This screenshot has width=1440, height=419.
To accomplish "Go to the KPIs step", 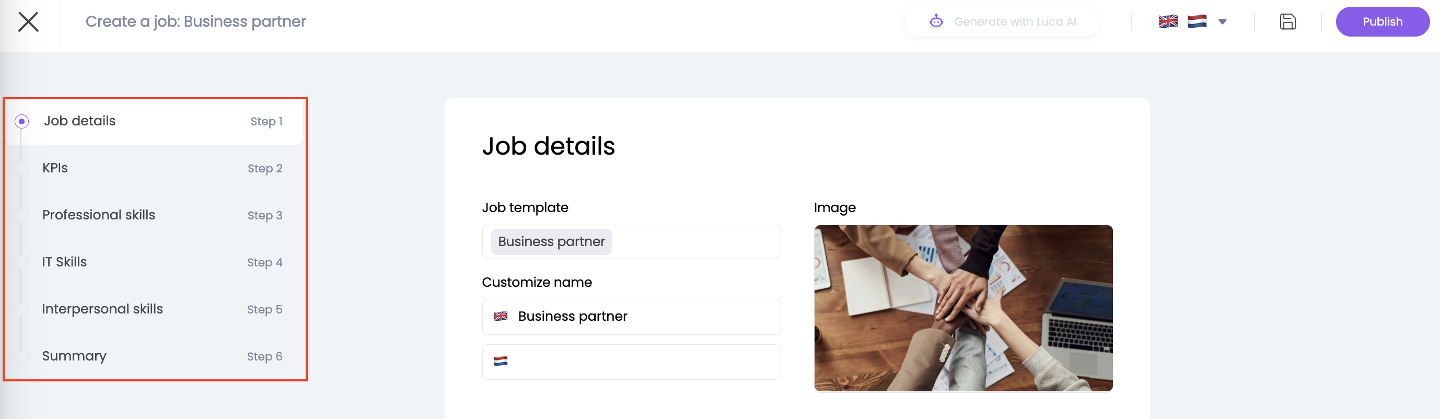I will click(x=55, y=168).
